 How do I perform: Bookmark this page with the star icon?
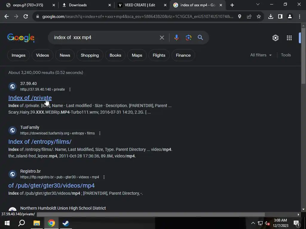point(259,17)
